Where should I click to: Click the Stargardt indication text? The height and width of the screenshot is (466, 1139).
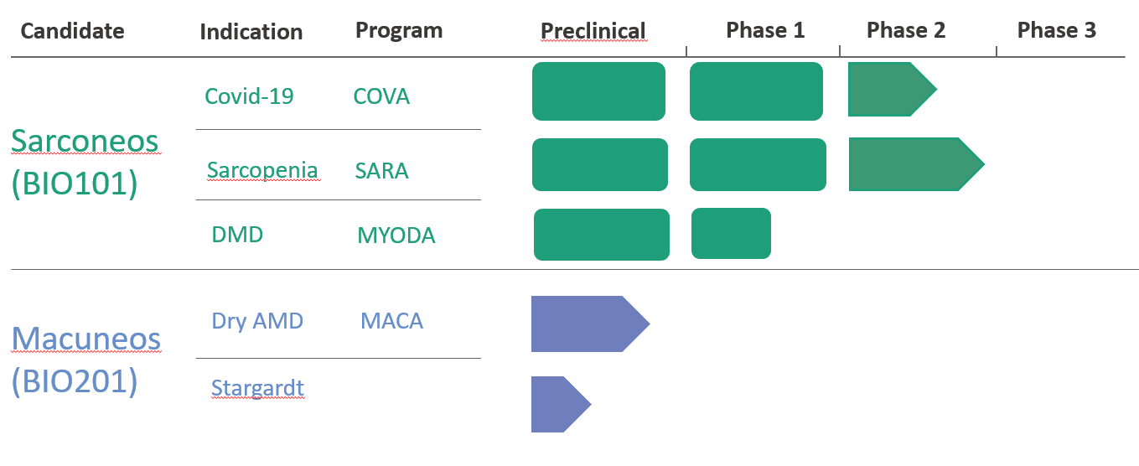click(x=257, y=388)
